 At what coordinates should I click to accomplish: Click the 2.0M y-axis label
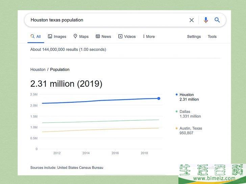[x=34, y=105]
